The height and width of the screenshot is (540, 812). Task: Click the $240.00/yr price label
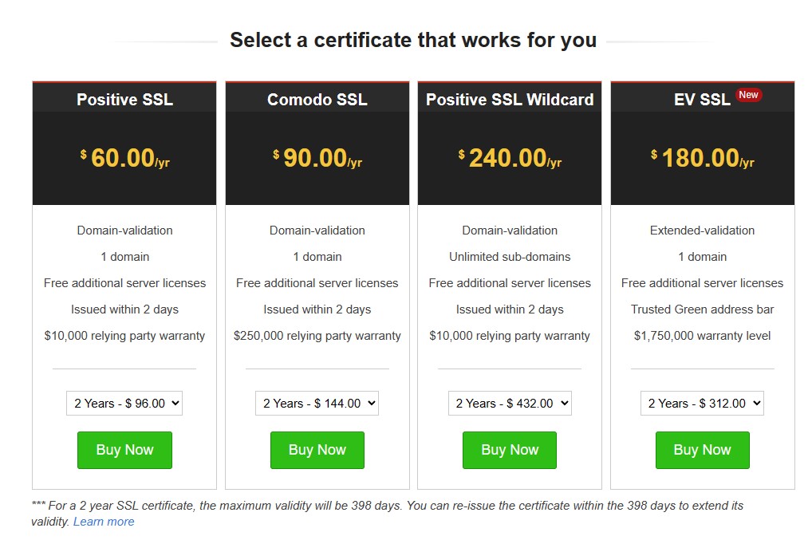509,158
